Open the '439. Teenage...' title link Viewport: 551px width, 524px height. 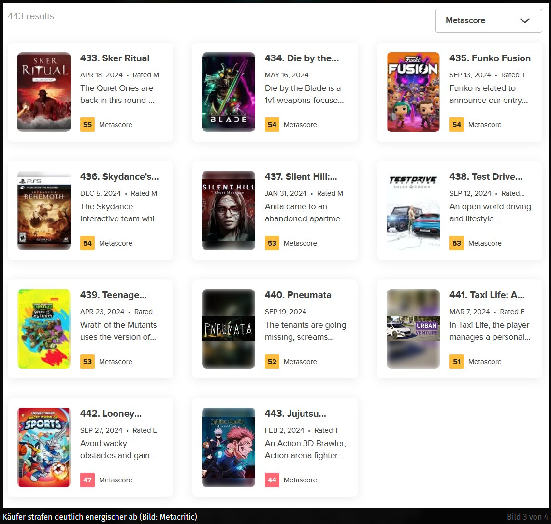click(x=114, y=295)
